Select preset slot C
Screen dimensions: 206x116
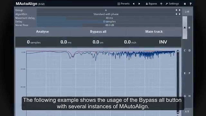pyautogui.click(x=185, y=50)
